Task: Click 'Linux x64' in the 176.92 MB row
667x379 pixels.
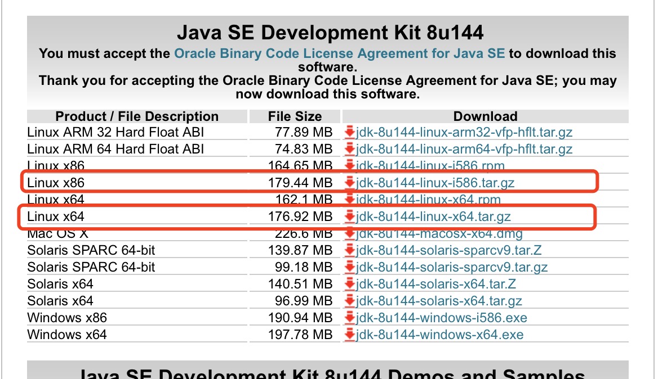Action: pos(56,216)
